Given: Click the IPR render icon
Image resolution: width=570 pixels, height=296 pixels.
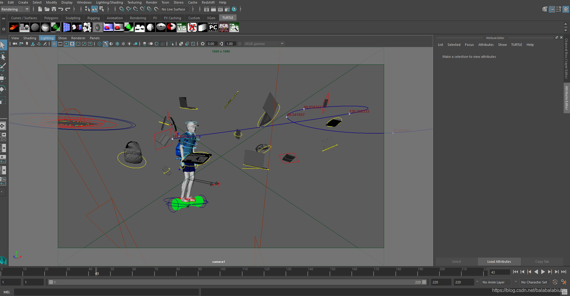Looking at the screenshot, I should click(x=220, y=9).
